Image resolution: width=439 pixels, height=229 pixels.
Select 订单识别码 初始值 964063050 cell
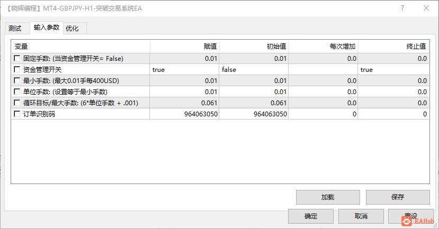point(254,114)
